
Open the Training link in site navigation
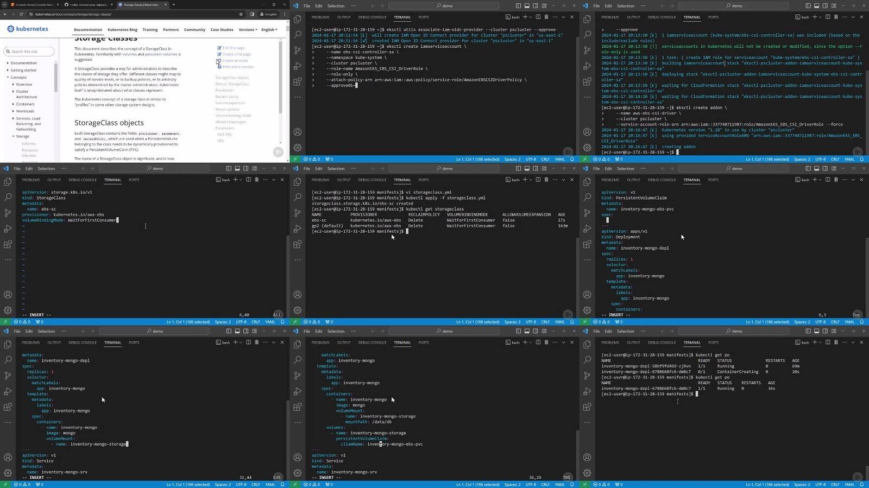point(150,30)
